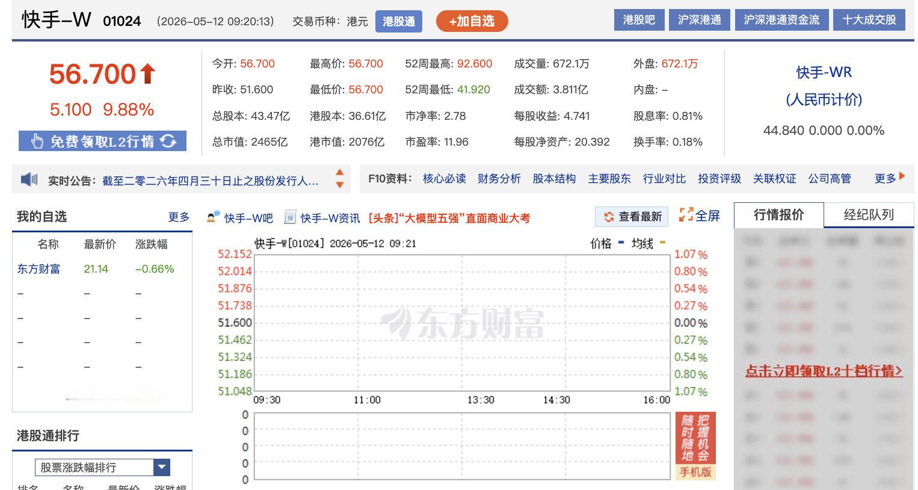
Task: Click the announcement down arrow
Action: click(339, 185)
